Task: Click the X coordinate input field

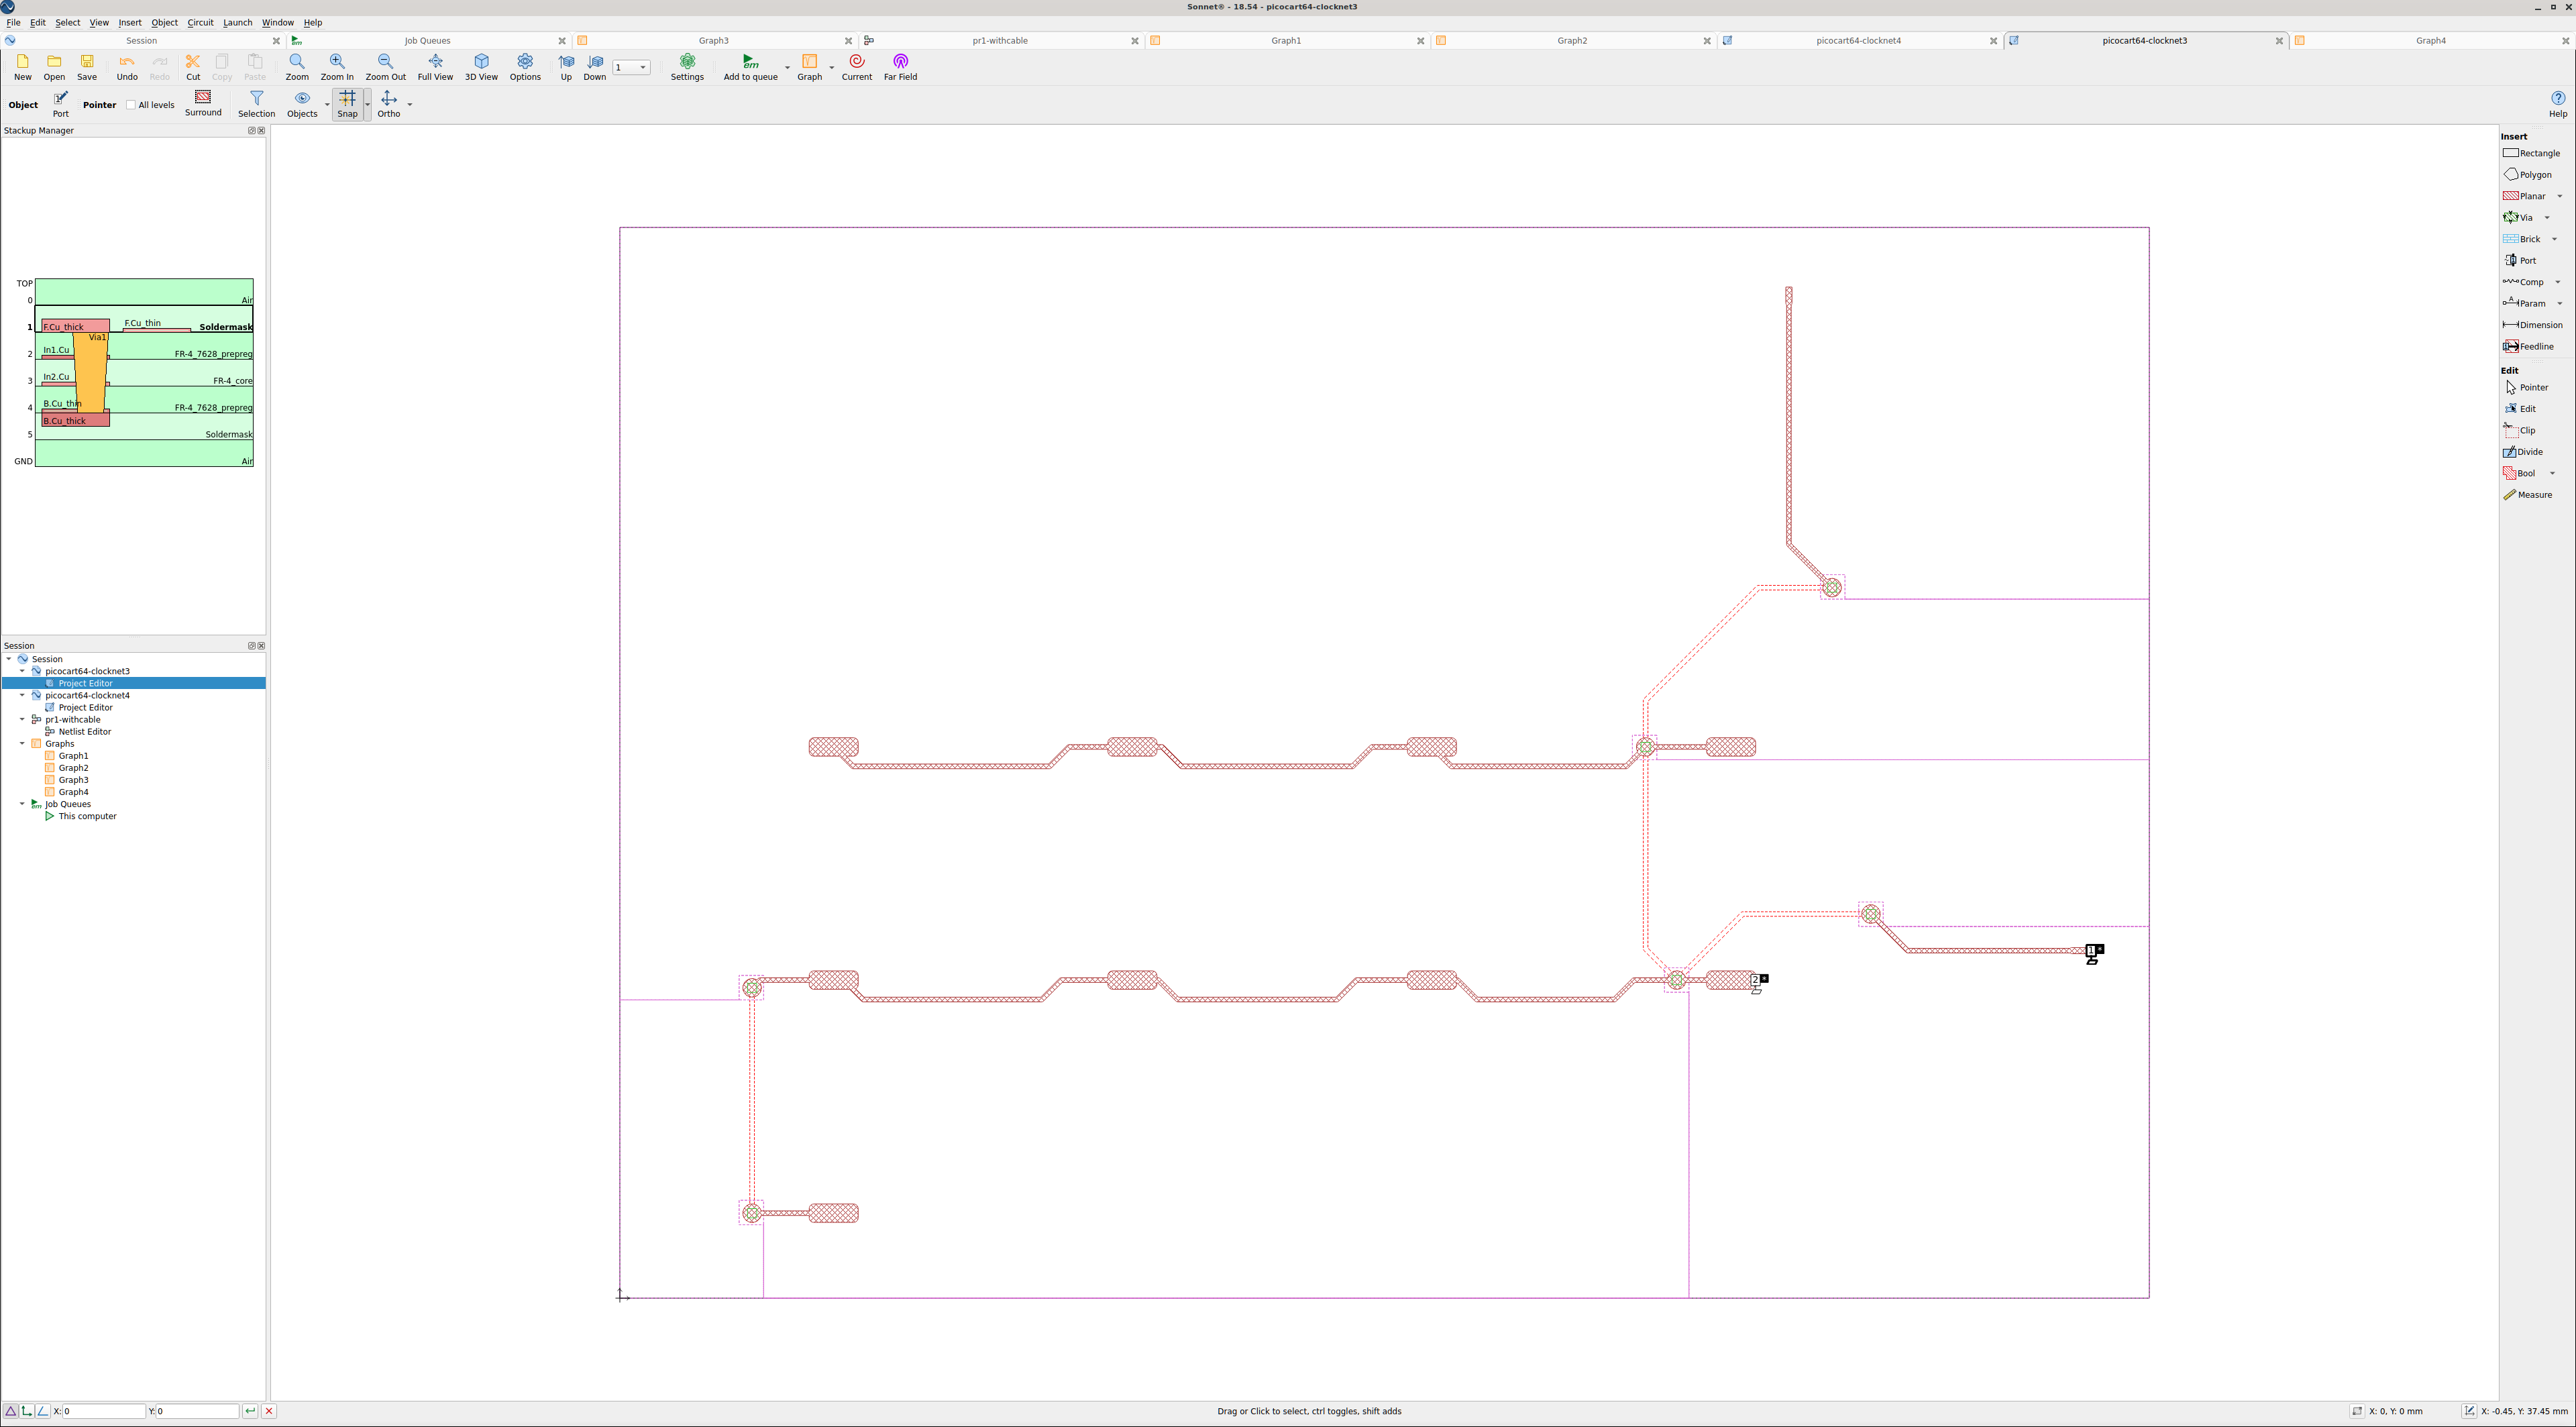Action: (104, 1411)
